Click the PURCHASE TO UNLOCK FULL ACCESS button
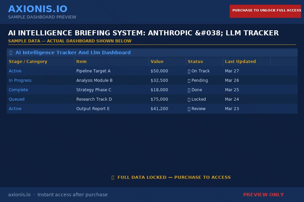Screen dimensions: 304x202 point(265,11)
